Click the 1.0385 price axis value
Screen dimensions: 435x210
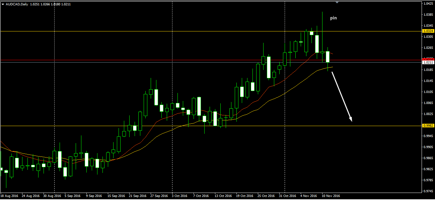click(x=428, y=15)
